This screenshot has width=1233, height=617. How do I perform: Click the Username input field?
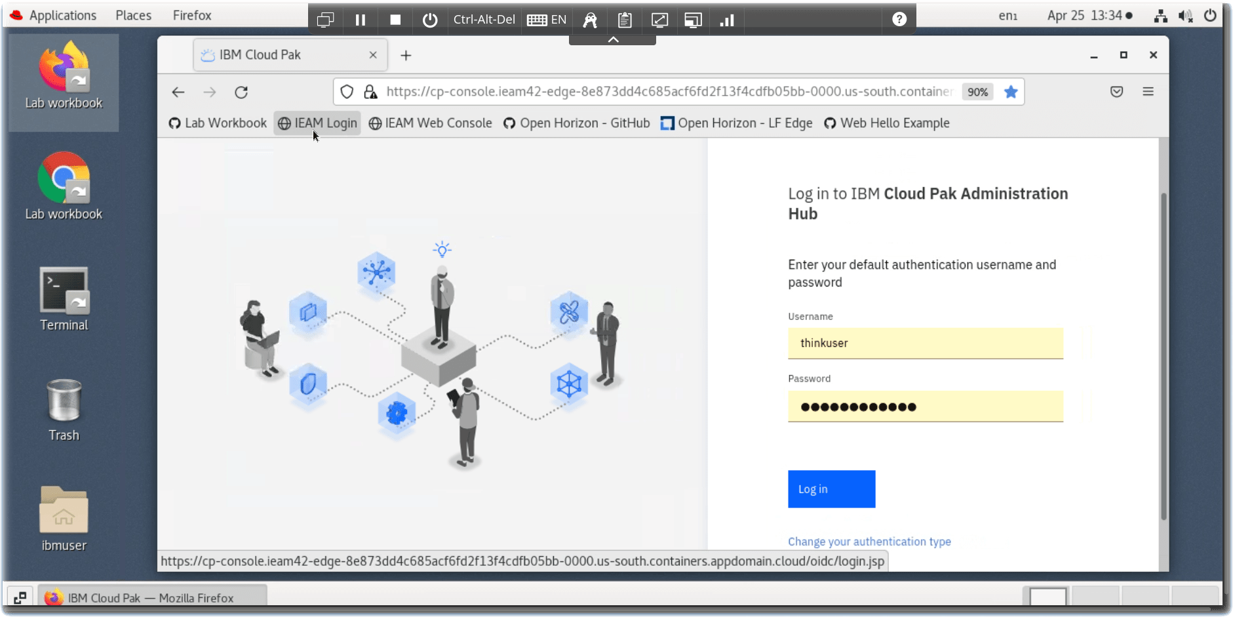coord(926,344)
